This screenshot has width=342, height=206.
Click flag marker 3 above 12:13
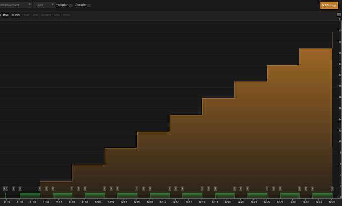coord(182,188)
